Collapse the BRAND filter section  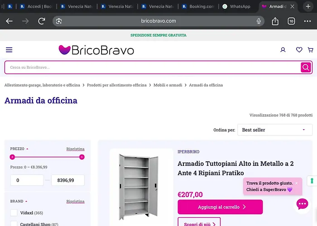pos(18,201)
